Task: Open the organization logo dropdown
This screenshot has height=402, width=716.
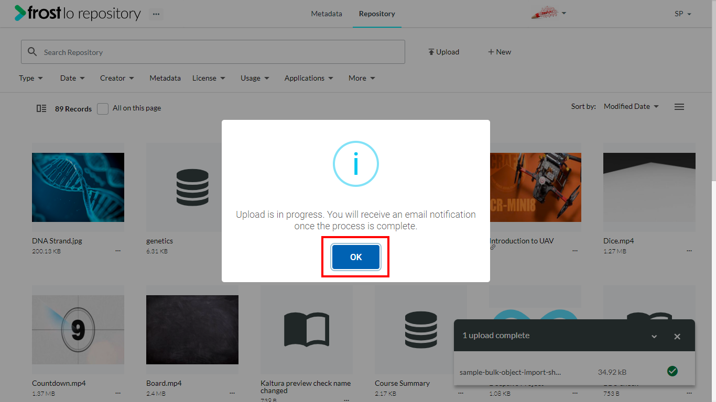Action: 548,14
